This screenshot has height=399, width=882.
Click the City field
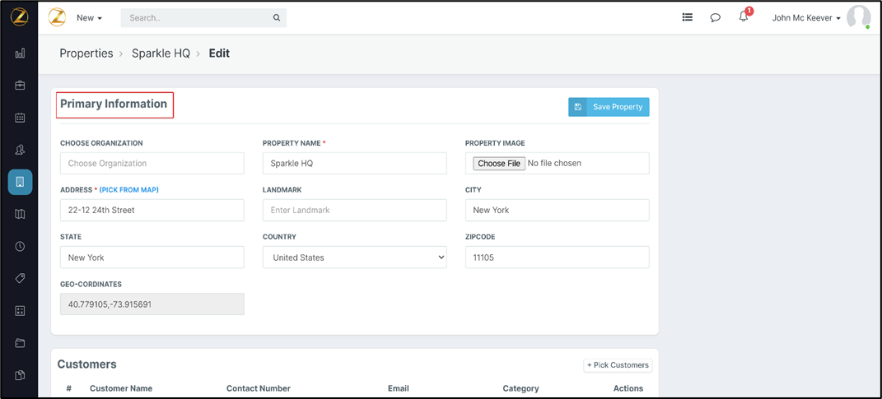coord(558,210)
